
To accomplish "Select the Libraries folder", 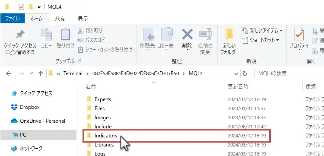I will coord(104,145).
